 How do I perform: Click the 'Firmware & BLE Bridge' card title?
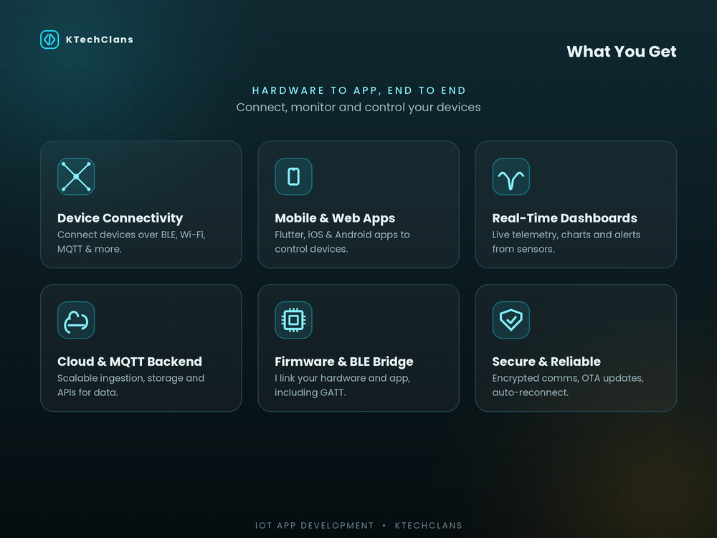[344, 362]
